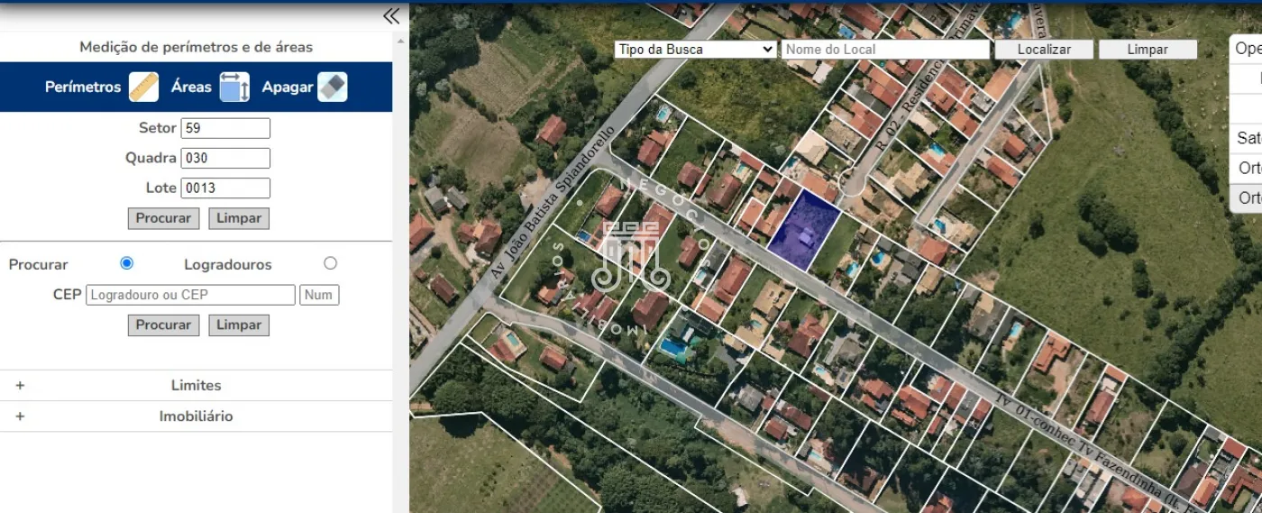Activate the Áreas measurement icon
The image size is (1262, 513).
point(234,87)
